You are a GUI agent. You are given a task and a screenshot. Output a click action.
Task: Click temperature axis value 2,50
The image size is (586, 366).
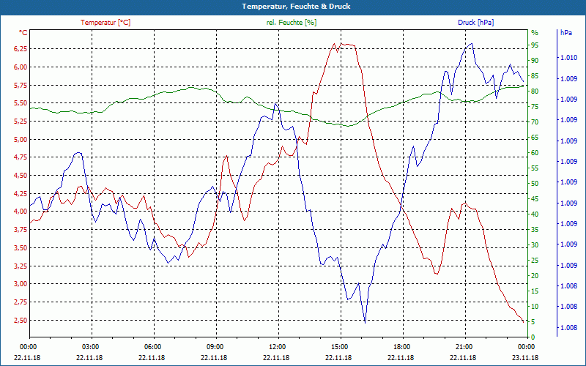[21, 320]
